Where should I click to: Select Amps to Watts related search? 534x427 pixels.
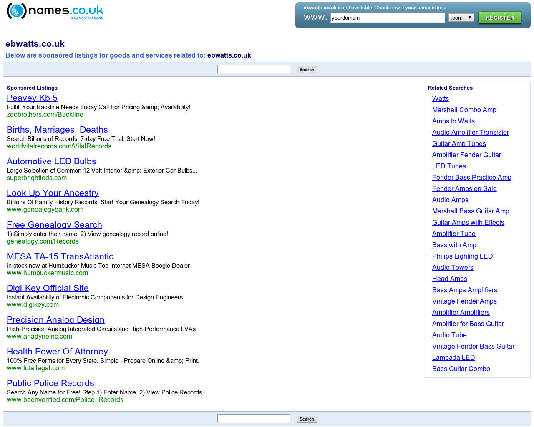[453, 121]
